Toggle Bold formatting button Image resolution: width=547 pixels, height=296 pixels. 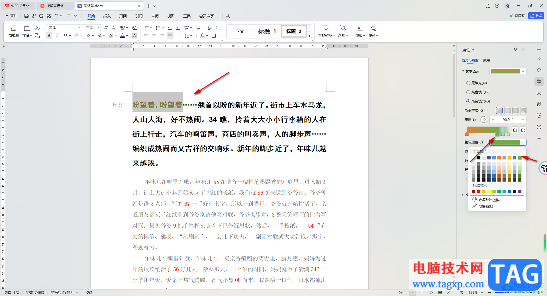(49, 36)
